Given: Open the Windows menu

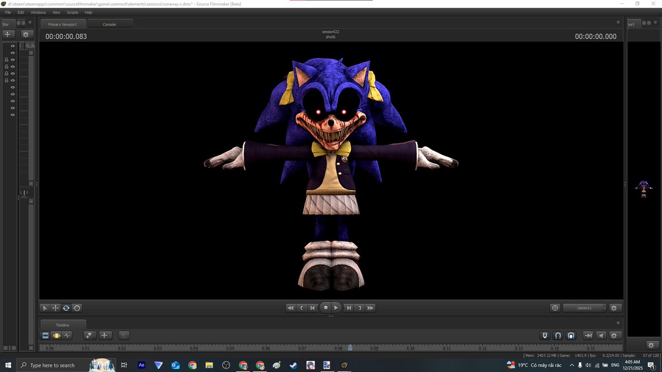Looking at the screenshot, I should [38, 12].
